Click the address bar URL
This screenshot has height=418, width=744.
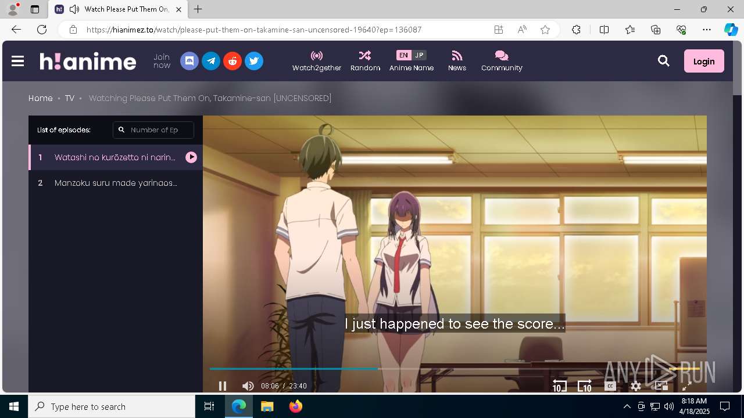click(254, 30)
